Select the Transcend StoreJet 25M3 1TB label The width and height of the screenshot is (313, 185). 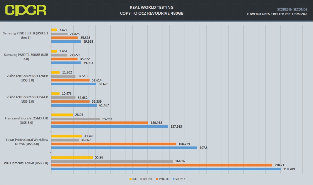(x=26, y=120)
